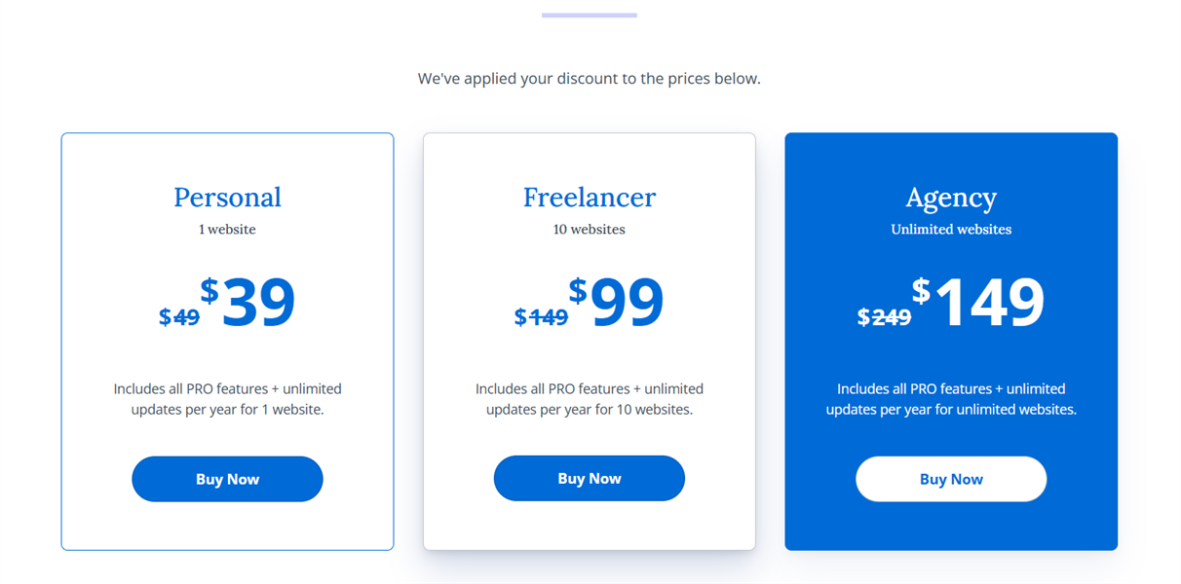Click the $99 Freelancer price
Viewport: 1181px width, 584px height.
[618, 301]
